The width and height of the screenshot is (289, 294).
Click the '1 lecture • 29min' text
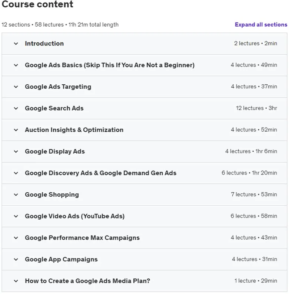256,281
